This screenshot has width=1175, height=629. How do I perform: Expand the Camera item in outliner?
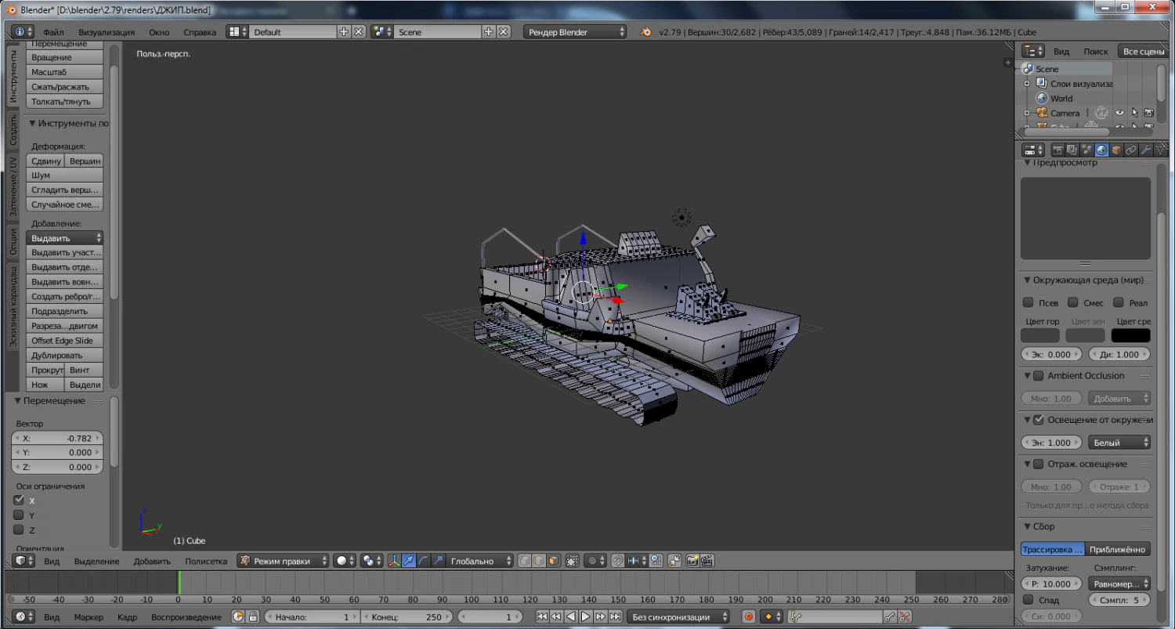point(1027,114)
